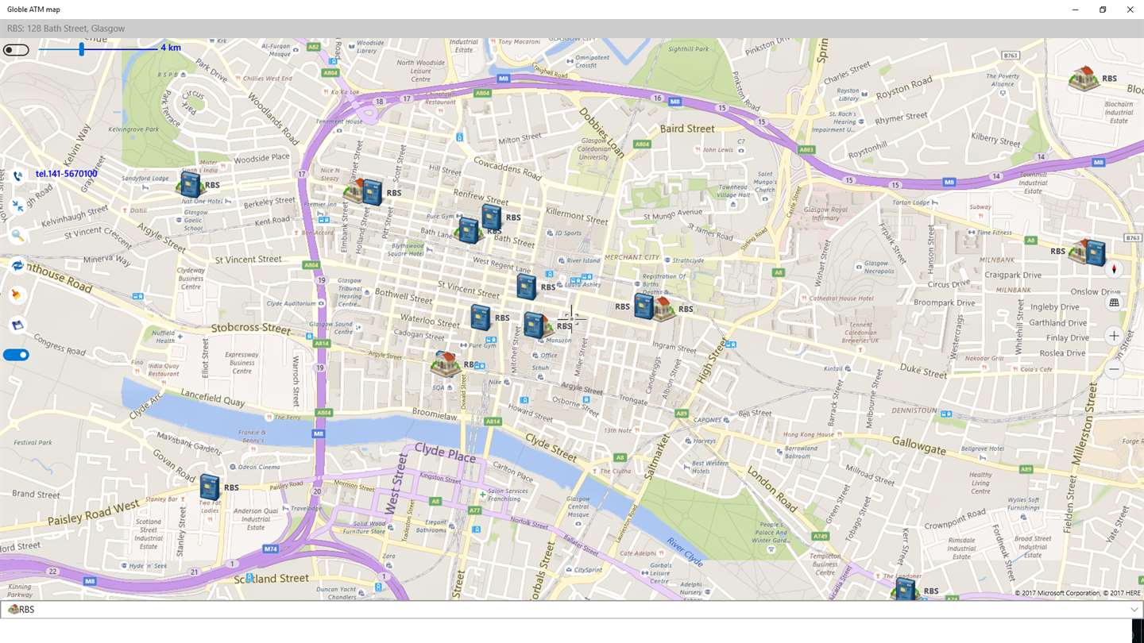Viewport: 1144px width, 643px height.
Task: Adjust the 4 km radius slider handle
Action: tap(81, 49)
